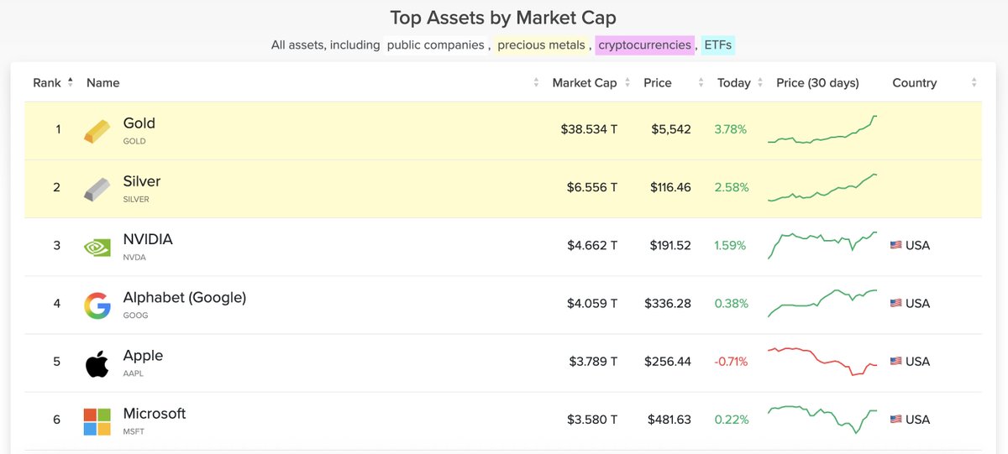Image resolution: width=1008 pixels, height=454 pixels.
Task: Click the AAPL ticker symbol
Action: point(134,373)
